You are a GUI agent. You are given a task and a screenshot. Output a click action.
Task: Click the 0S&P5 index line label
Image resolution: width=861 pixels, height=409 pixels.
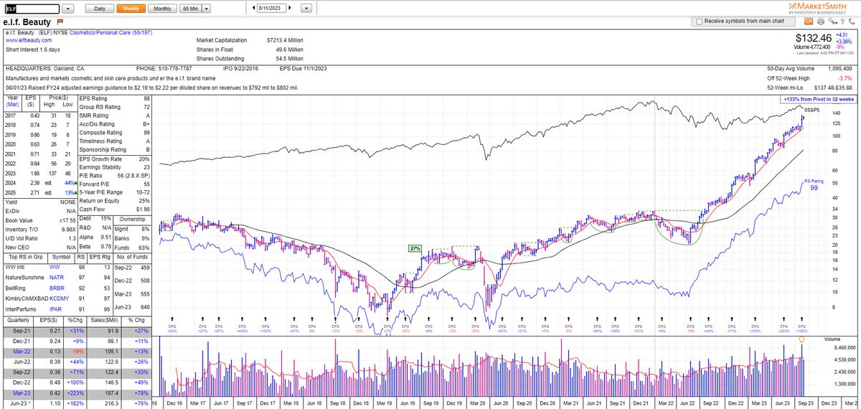813,108
